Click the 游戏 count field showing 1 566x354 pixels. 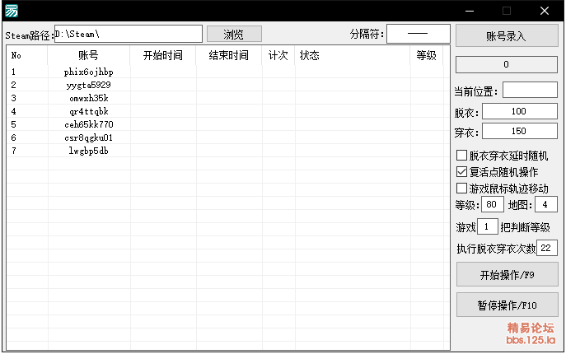pos(487,226)
